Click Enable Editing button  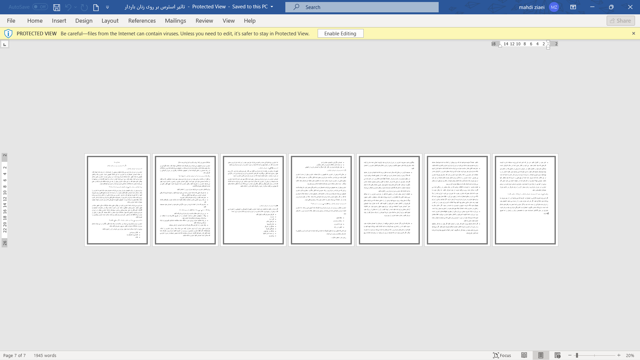(340, 33)
